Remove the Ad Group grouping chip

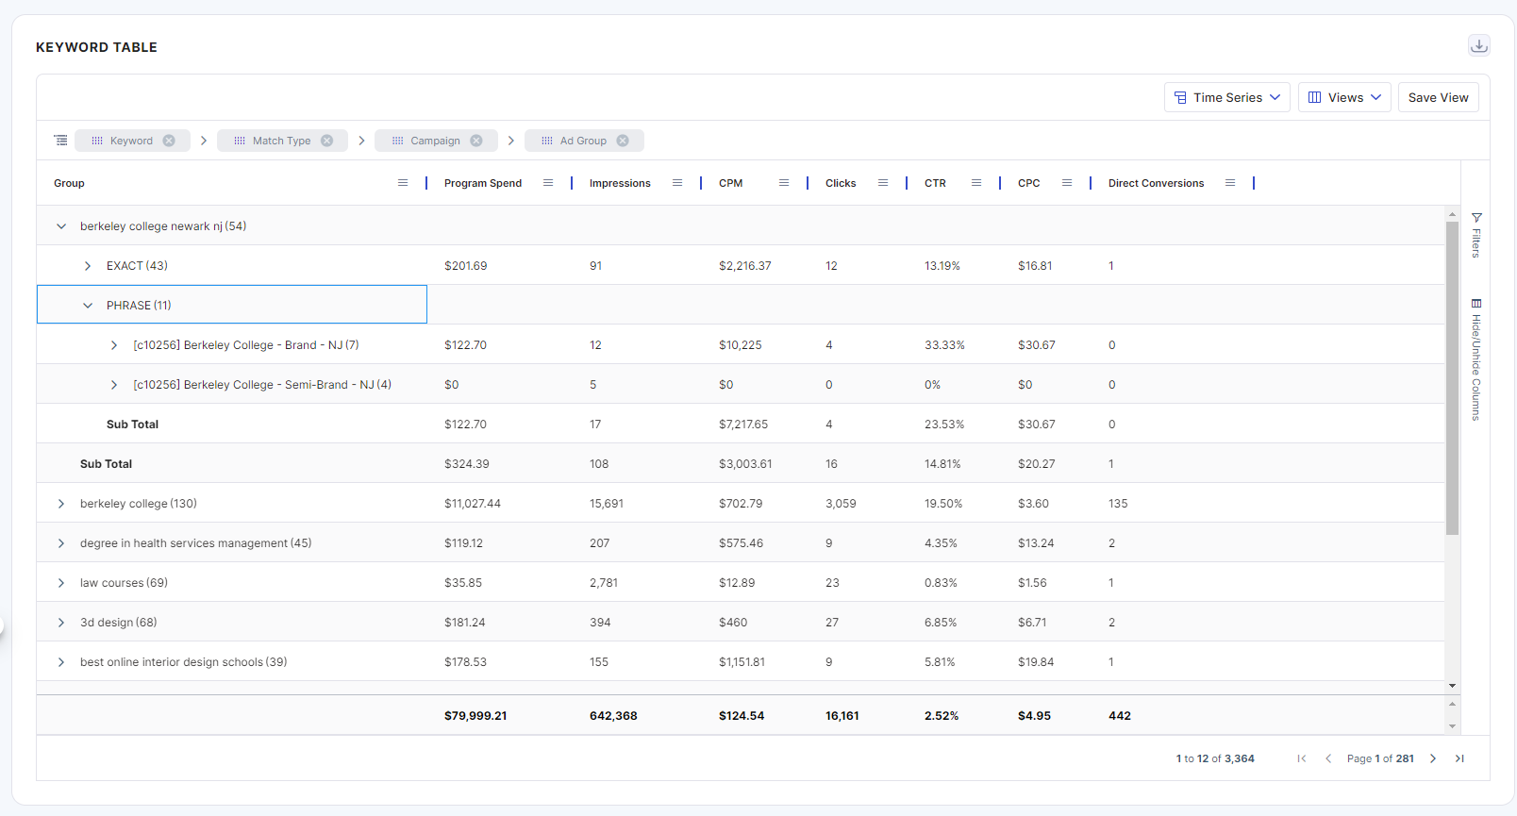tap(623, 141)
